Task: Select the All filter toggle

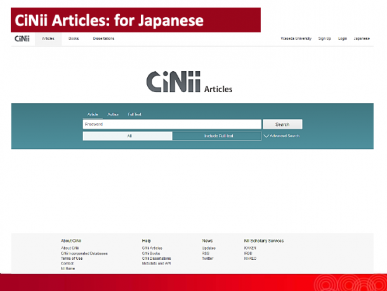Action: (x=128, y=136)
